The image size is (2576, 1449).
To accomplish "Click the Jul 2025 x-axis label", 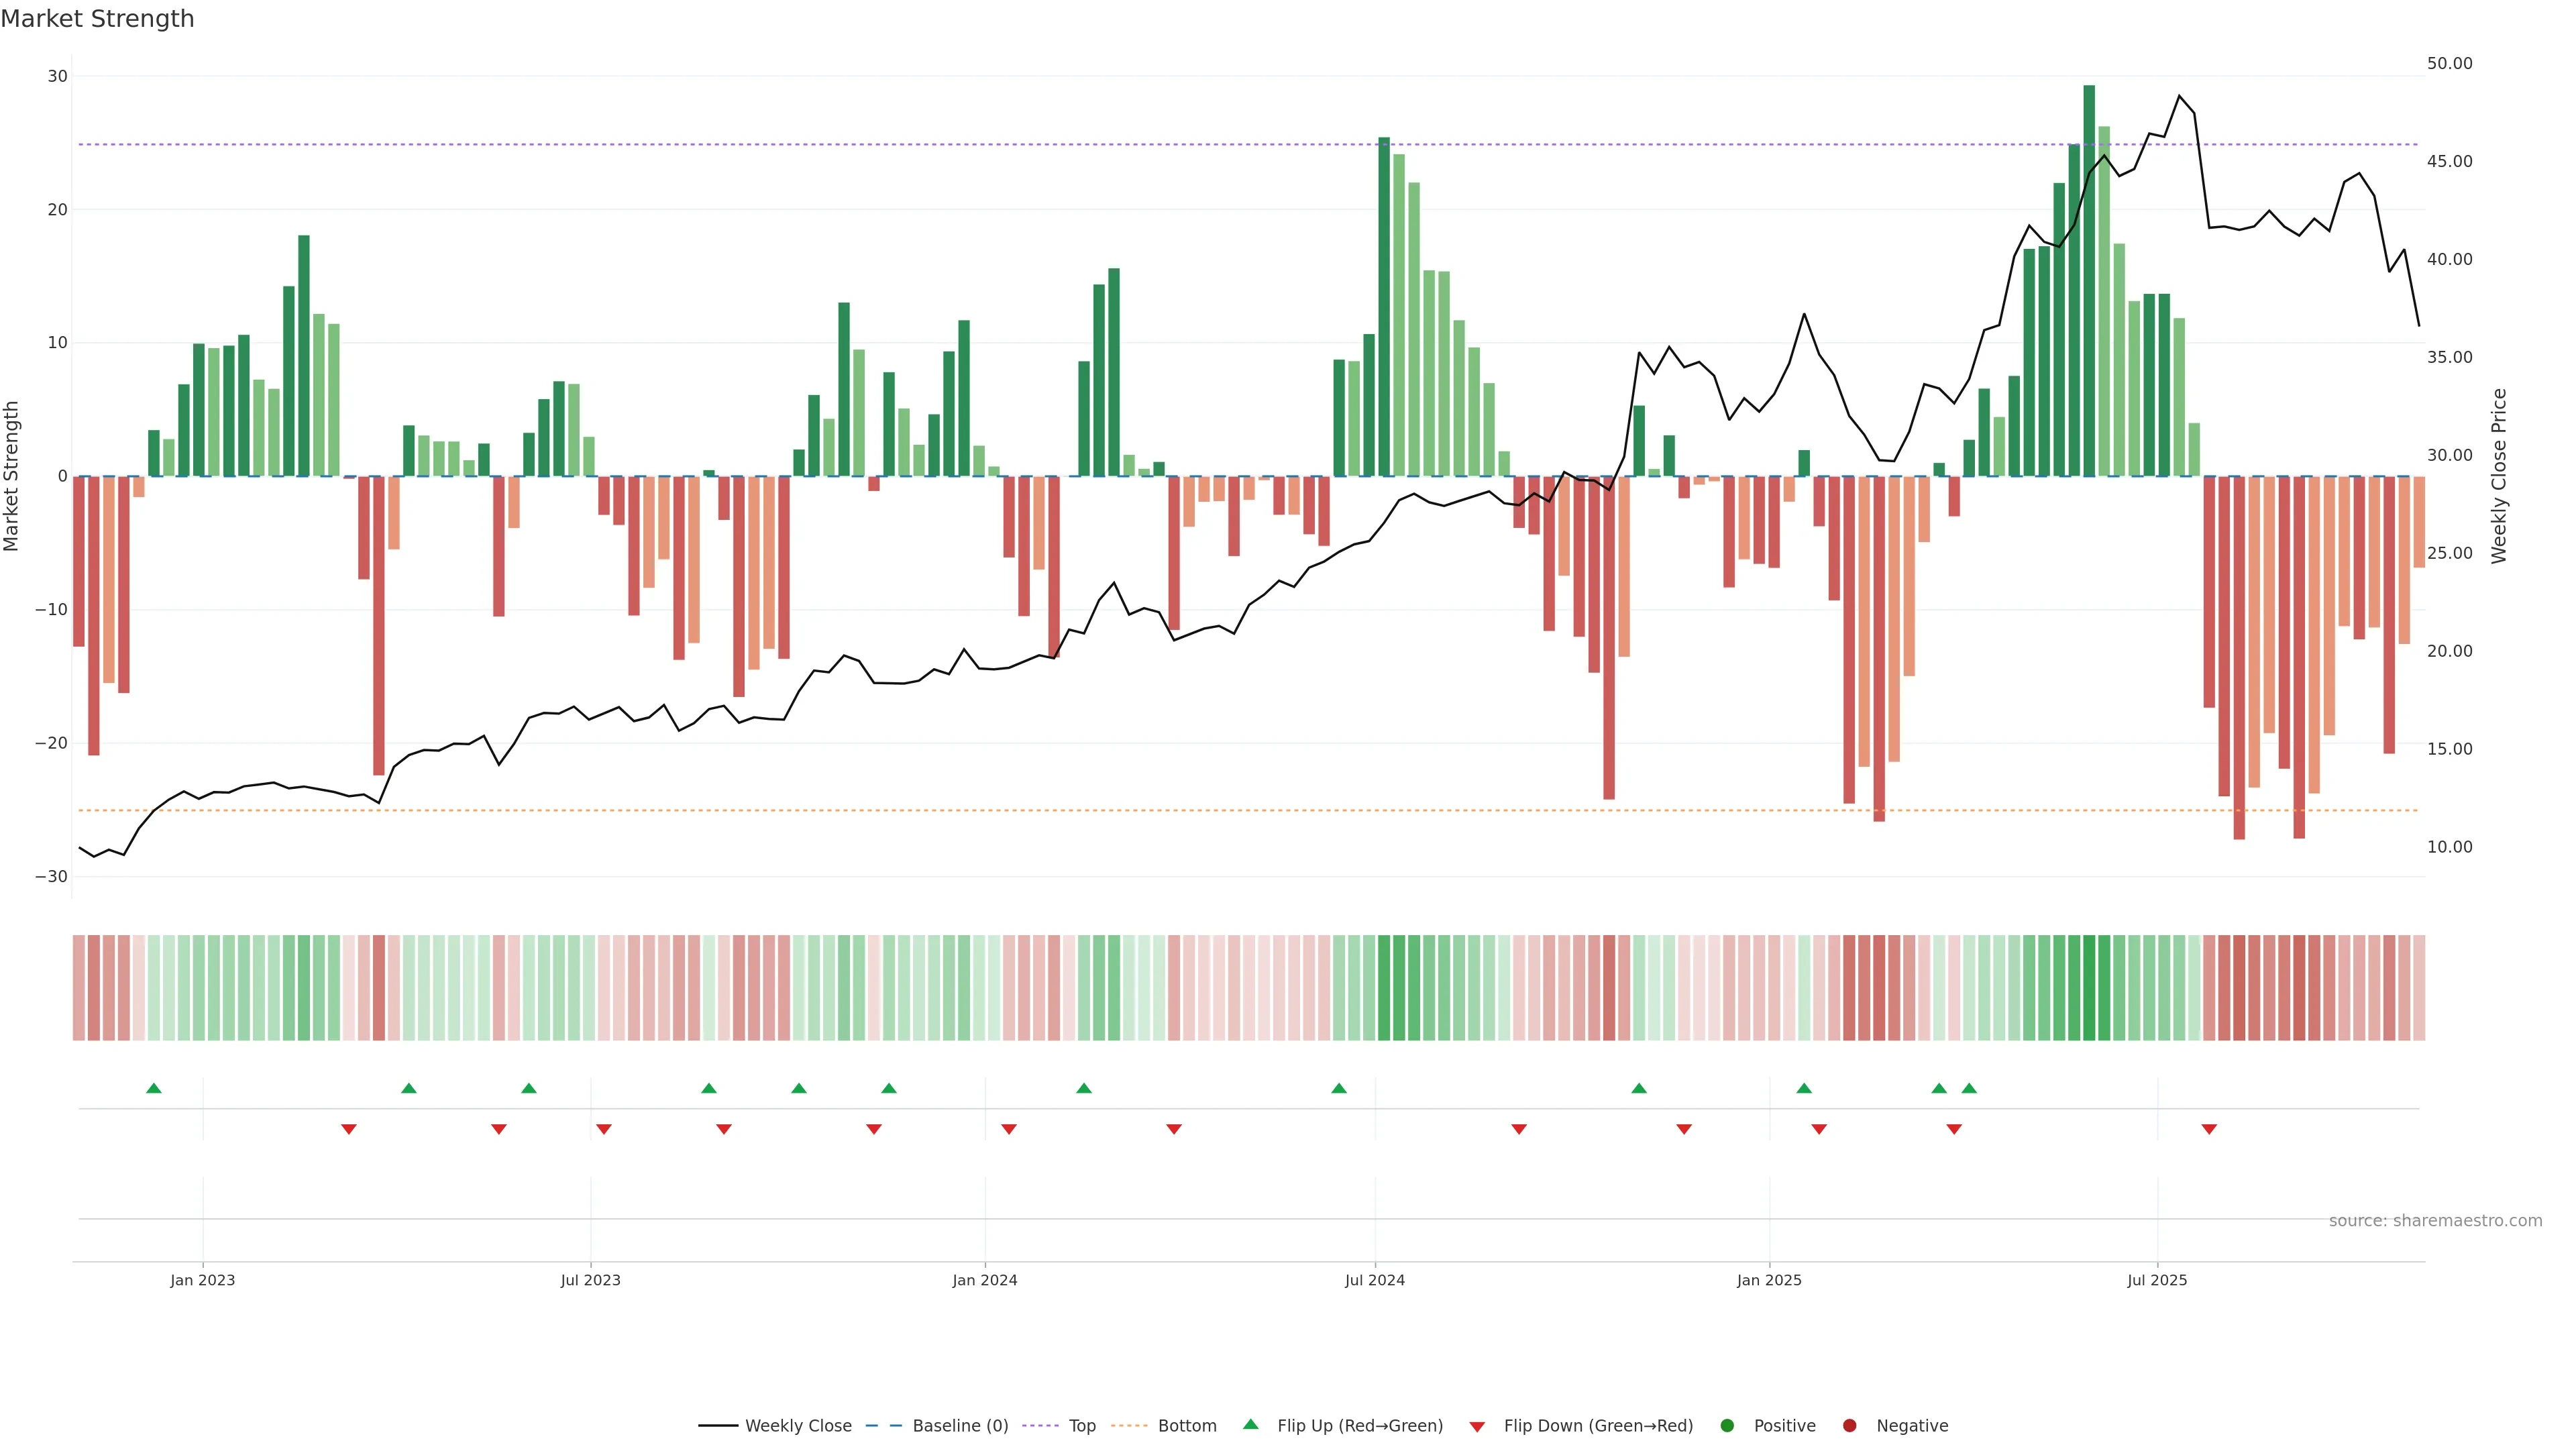I will pyautogui.click(x=2156, y=1280).
